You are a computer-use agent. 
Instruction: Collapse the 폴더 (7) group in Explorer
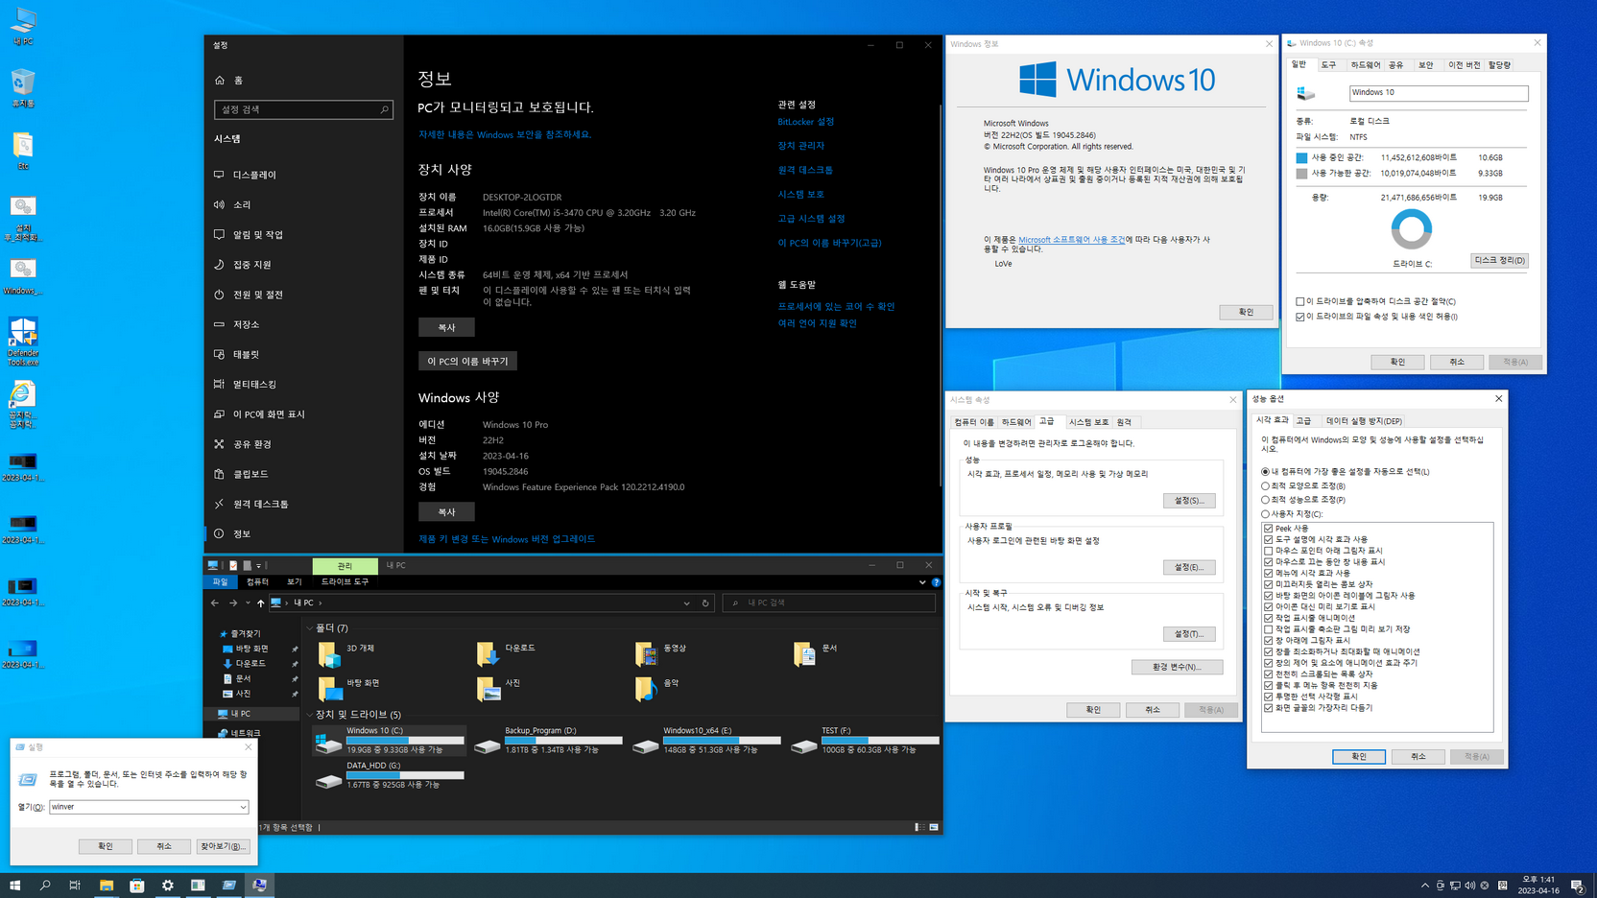click(310, 628)
